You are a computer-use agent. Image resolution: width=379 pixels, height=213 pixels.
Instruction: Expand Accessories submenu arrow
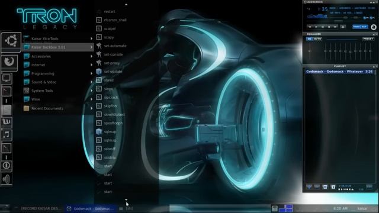[x=91, y=56]
